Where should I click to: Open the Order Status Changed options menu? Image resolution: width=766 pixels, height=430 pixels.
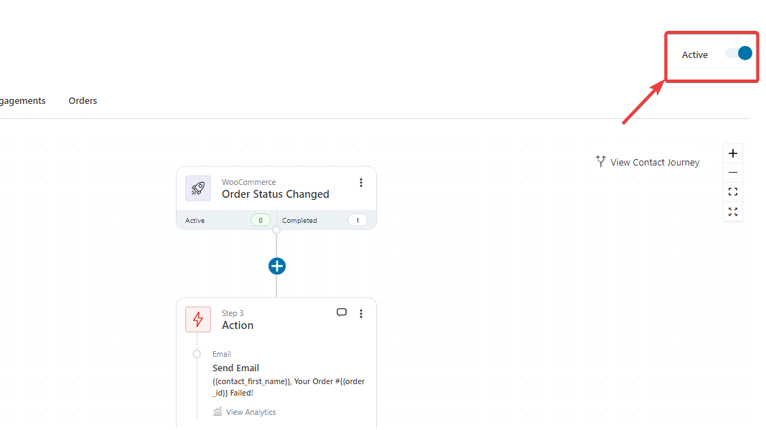(x=361, y=183)
